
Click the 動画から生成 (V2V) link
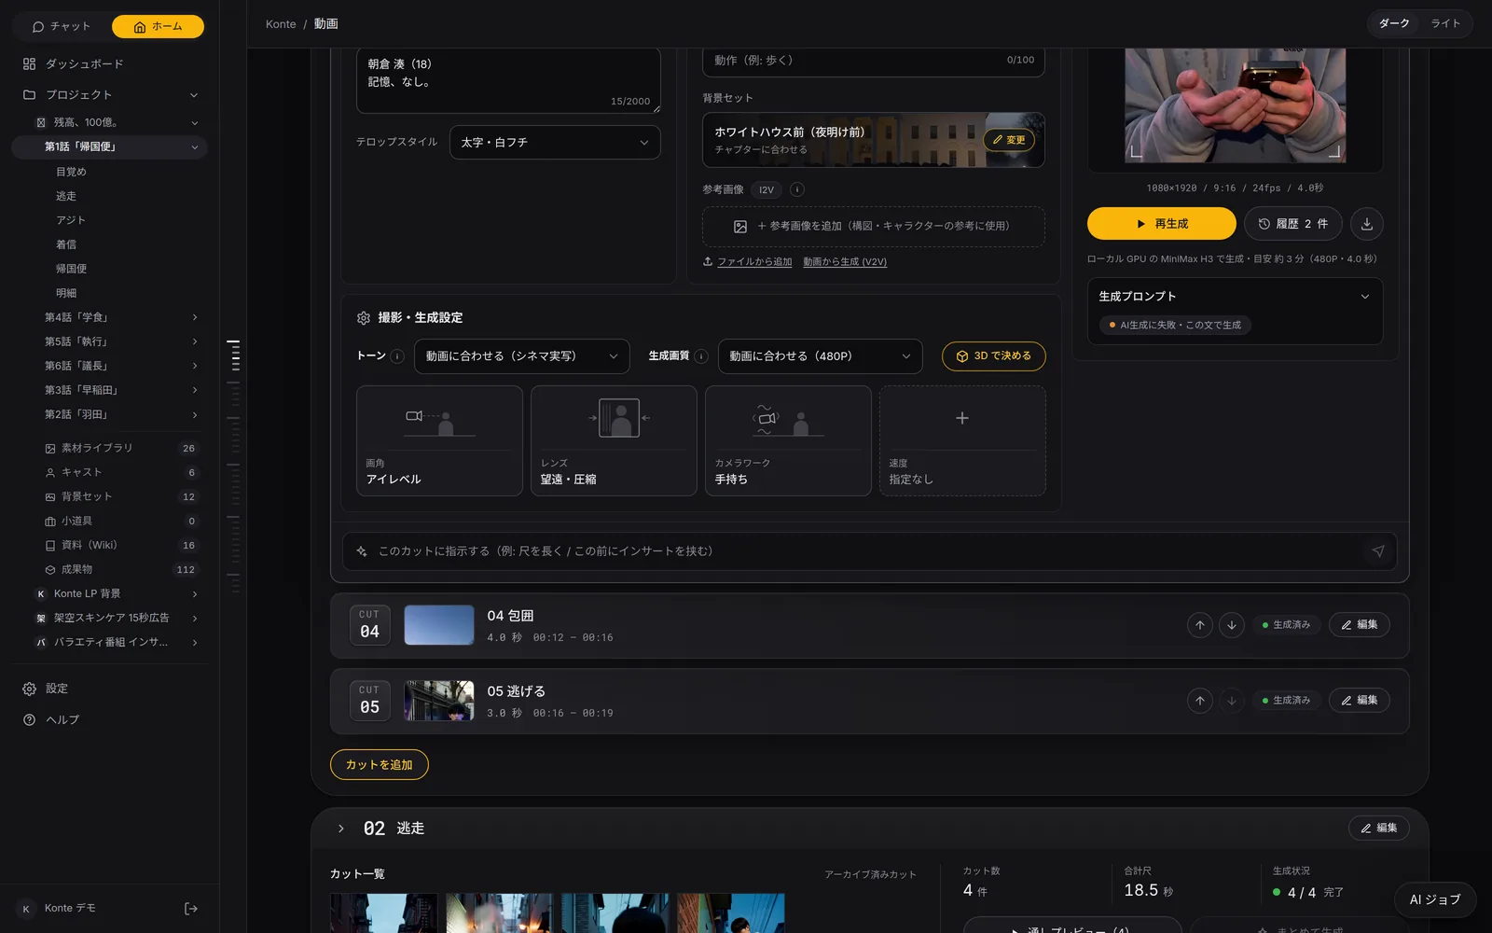(845, 262)
